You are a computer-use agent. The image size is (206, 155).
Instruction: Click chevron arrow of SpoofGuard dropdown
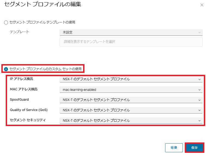click(x=199, y=100)
